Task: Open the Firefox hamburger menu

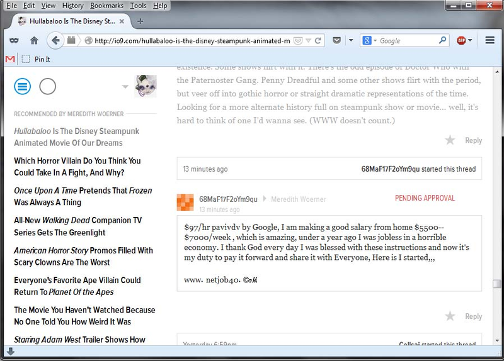Action: click(x=490, y=40)
